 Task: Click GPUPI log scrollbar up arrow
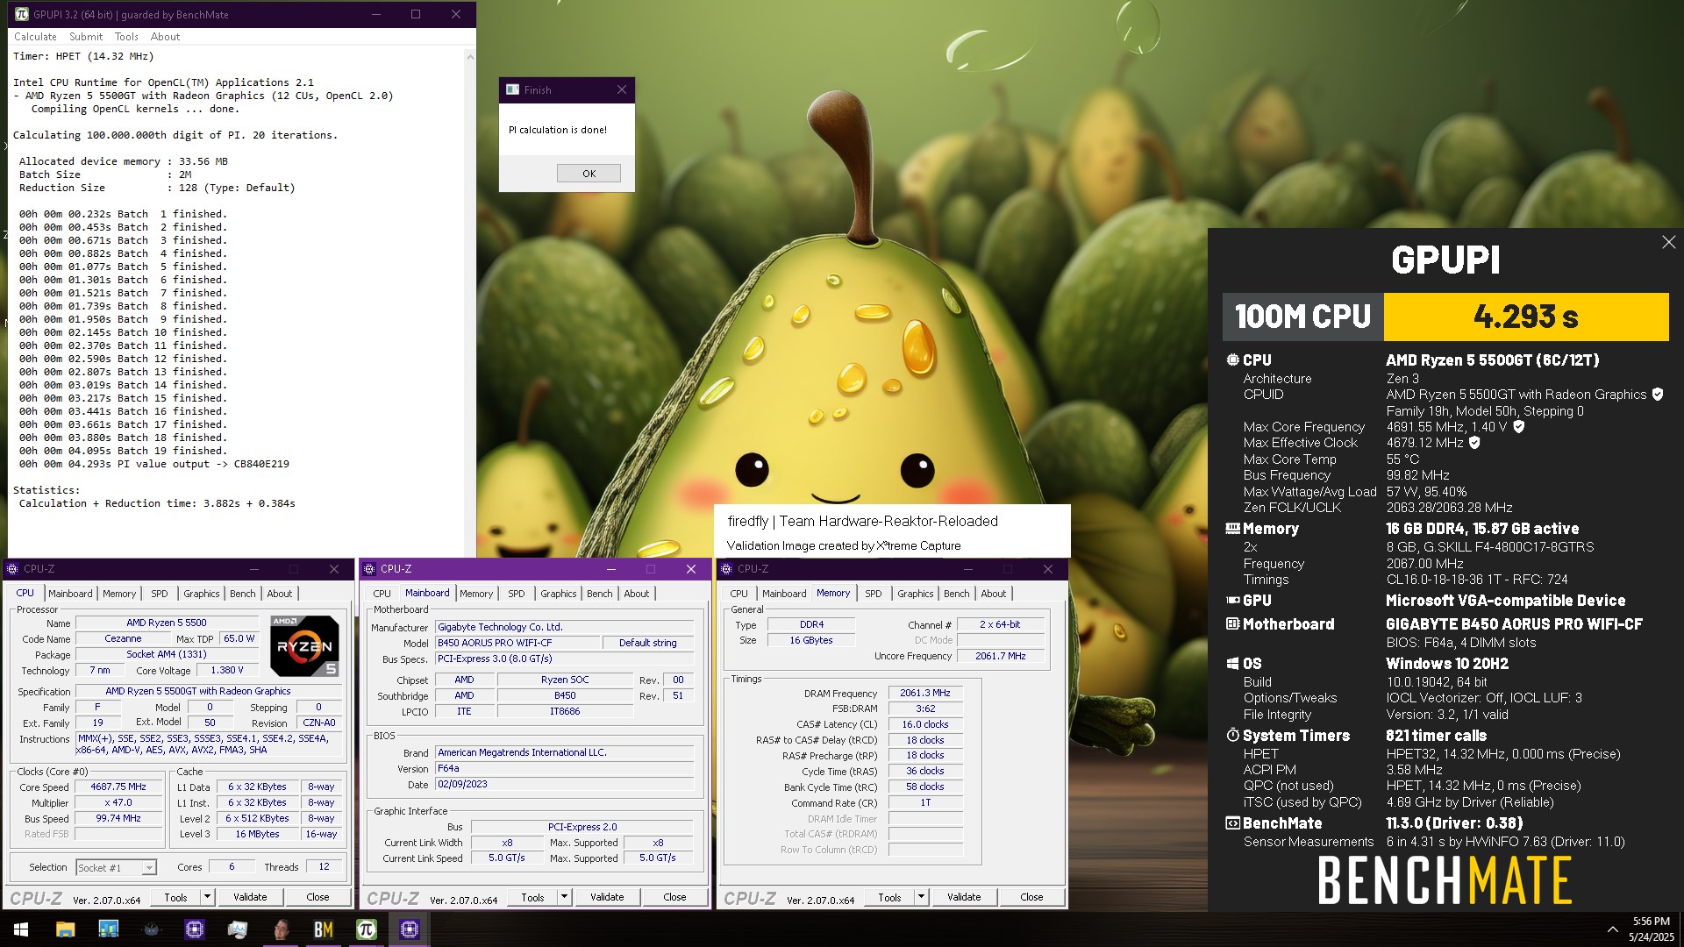(x=470, y=57)
